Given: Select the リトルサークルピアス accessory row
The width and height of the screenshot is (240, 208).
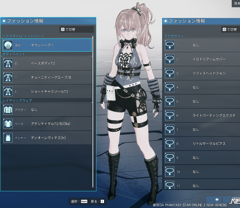Looking at the screenshot, I should coord(202,143).
